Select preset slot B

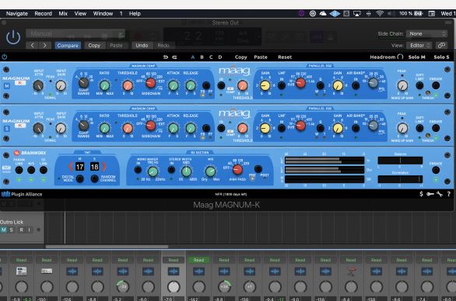click(202, 57)
